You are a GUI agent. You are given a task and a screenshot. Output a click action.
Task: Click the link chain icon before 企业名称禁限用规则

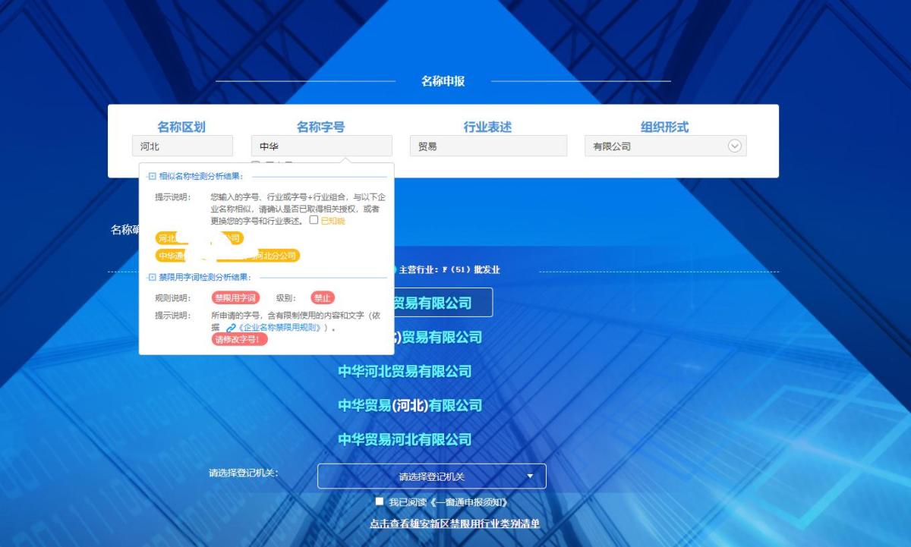click(x=231, y=328)
